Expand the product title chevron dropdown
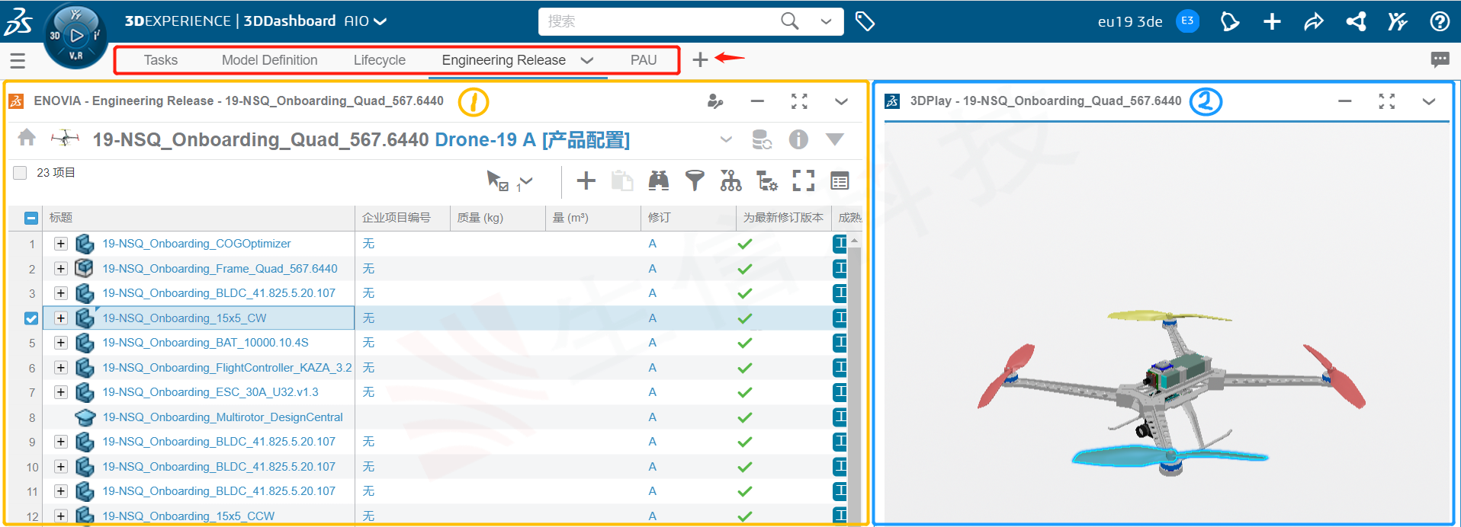 pos(726,139)
